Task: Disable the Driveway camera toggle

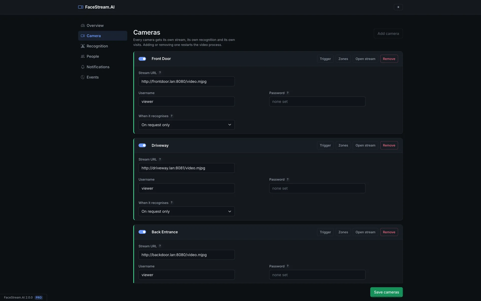Action: (142, 145)
